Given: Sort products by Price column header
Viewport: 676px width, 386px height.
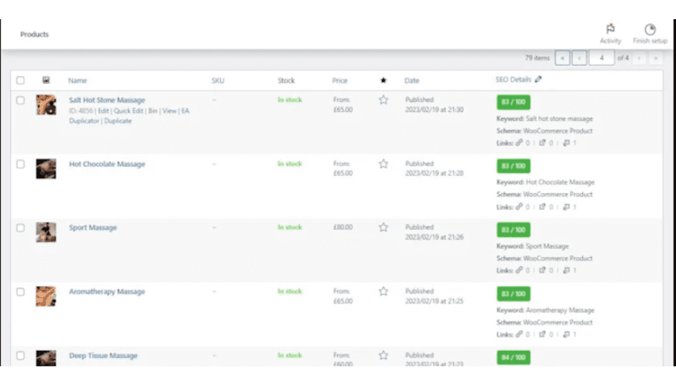Looking at the screenshot, I should [x=339, y=80].
